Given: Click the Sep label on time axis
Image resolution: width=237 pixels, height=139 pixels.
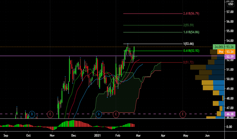Looking at the screenshot, I should [x=6, y=135].
